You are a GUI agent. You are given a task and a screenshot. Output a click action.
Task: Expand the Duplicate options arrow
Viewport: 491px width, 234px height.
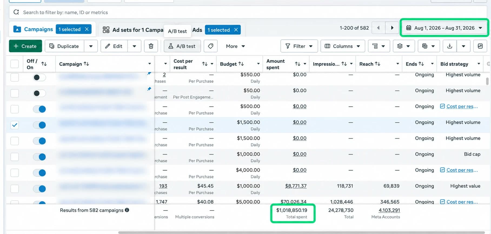point(91,46)
